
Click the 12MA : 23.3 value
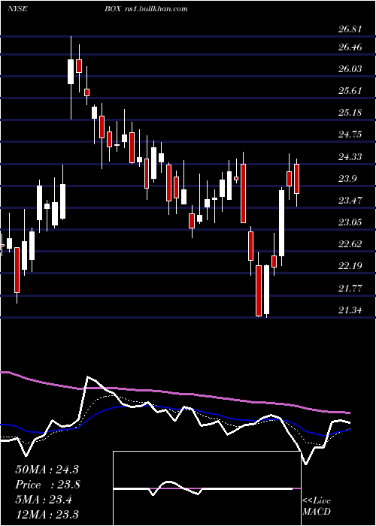click(47, 515)
